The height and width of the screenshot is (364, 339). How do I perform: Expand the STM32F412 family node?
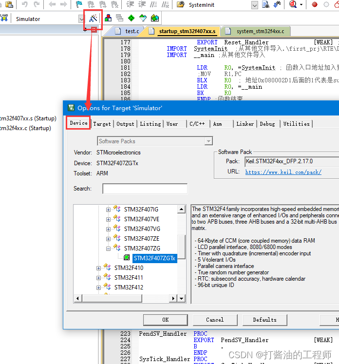coord(98,287)
